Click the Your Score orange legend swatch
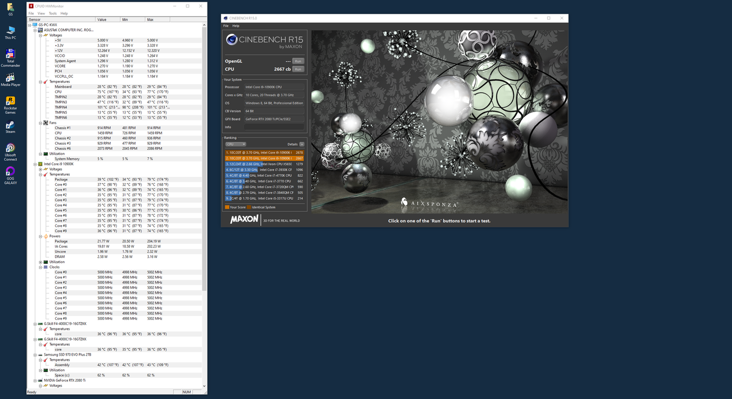The width and height of the screenshot is (732, 399). pos(227,207)
